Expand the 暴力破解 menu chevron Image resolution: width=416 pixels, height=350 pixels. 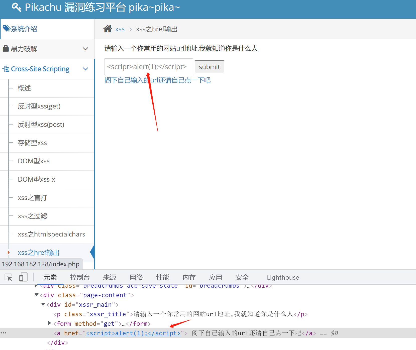click(85, 49)
